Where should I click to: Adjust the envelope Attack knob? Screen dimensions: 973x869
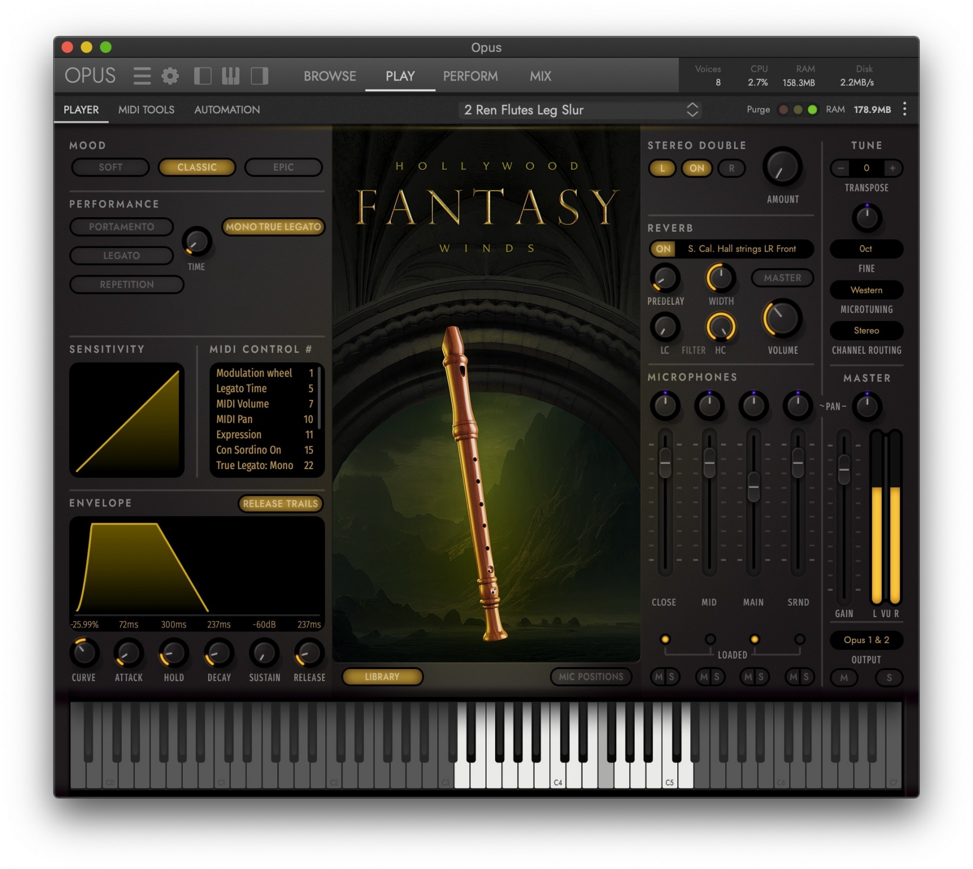[129, 653]
